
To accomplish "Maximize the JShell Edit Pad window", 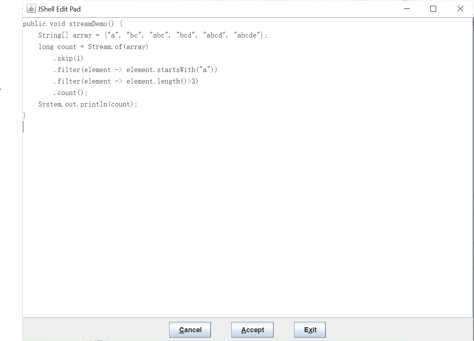I will click(433, 9).
